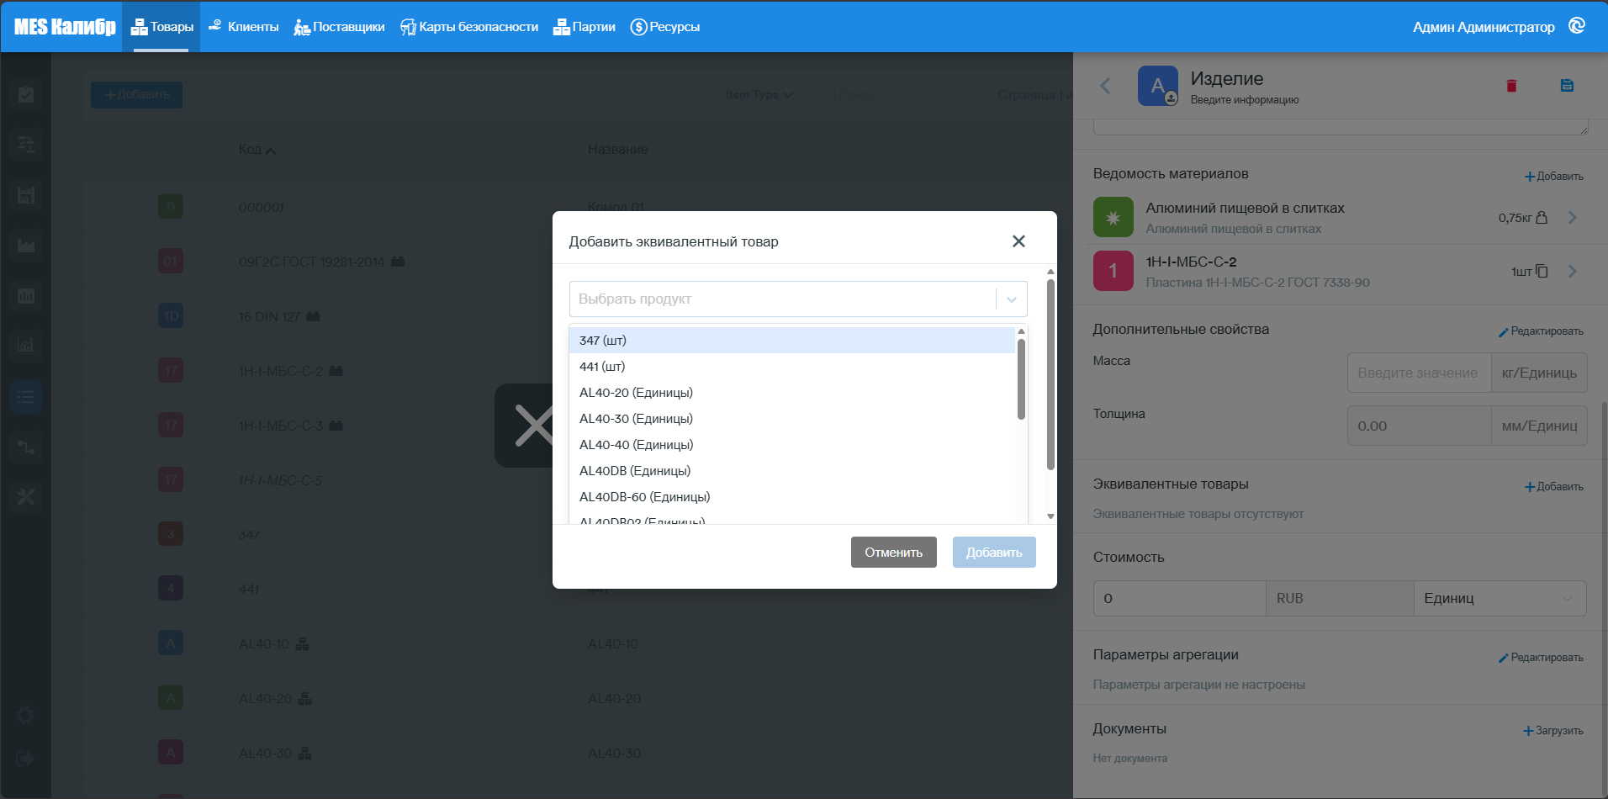Edit Дополнительные свойства with Редактировать
1608x799 pixels.
tap(1541, 331)
